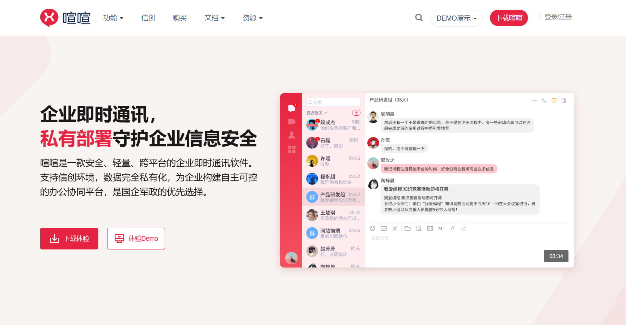Open the chat with 许瑶
626x325 pixels.
[333, 161]
